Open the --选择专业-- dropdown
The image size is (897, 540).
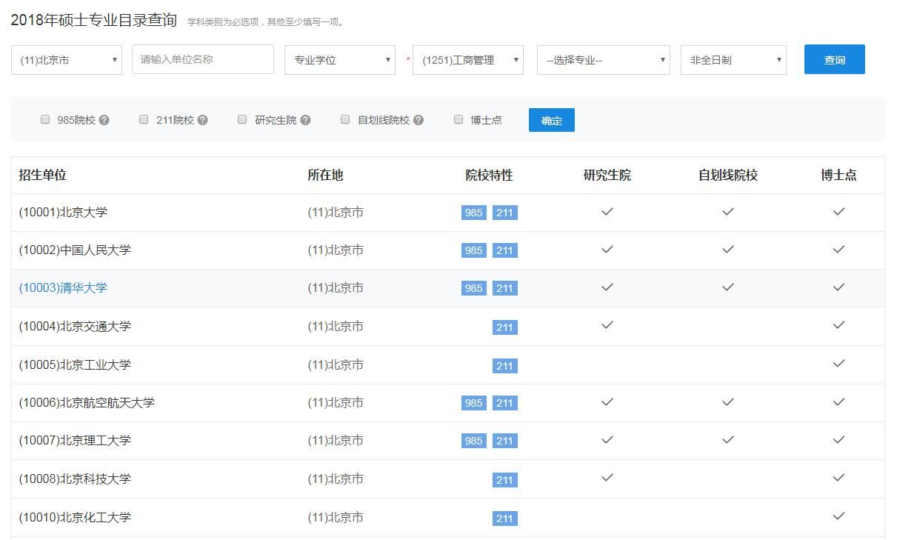(603, 60)
